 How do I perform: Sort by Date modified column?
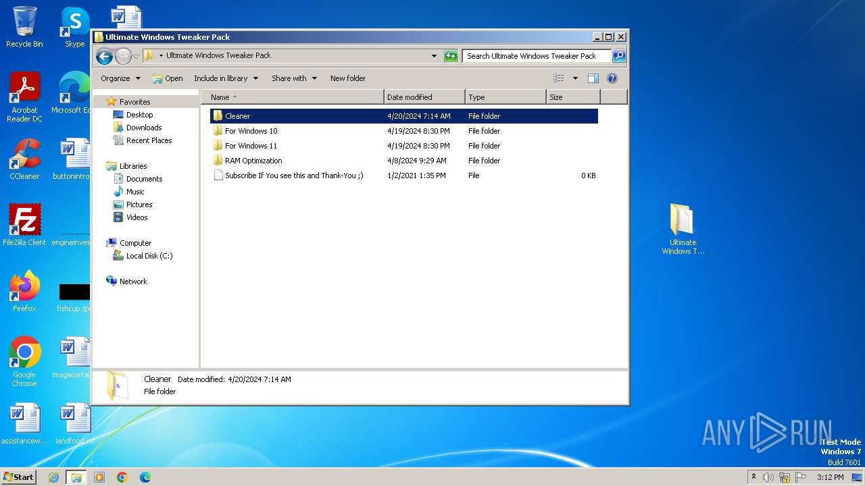point(424,97)
